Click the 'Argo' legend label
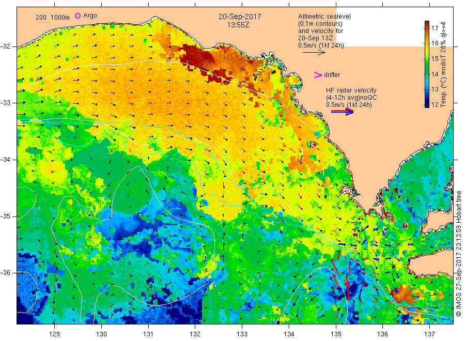465x341 pixels. click(90, 16)
